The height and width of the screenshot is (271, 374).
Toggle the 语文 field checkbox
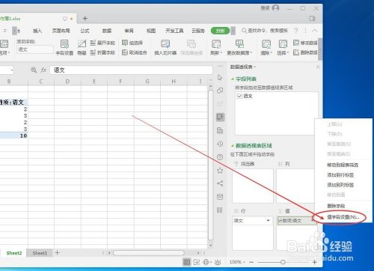click(239, 96)
